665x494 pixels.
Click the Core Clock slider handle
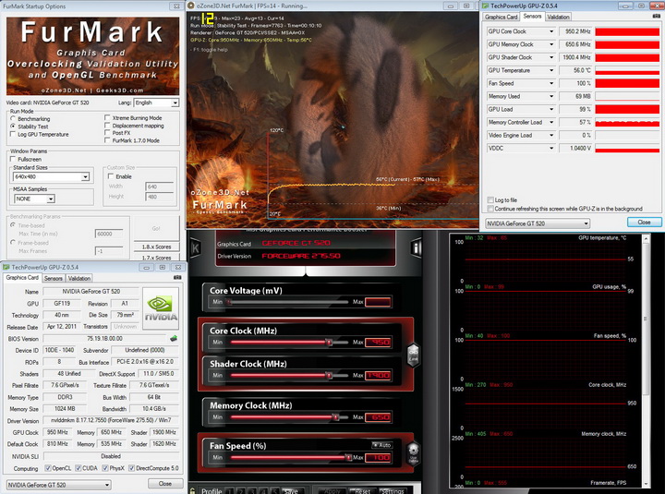click(329, 342)
